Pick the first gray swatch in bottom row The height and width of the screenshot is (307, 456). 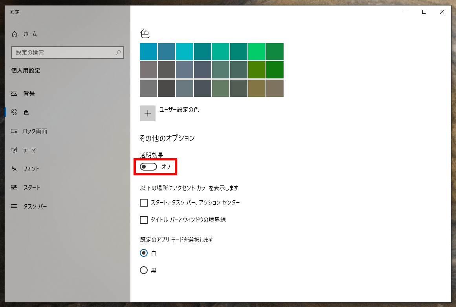[148, 88]
